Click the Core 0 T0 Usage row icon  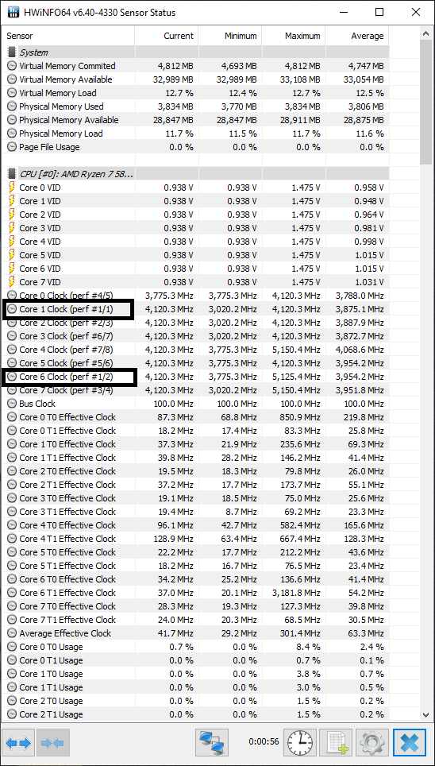click(12, 647)
